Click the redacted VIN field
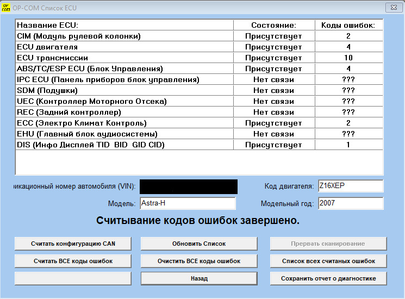The image size is (405, 299). coord(189,186)
